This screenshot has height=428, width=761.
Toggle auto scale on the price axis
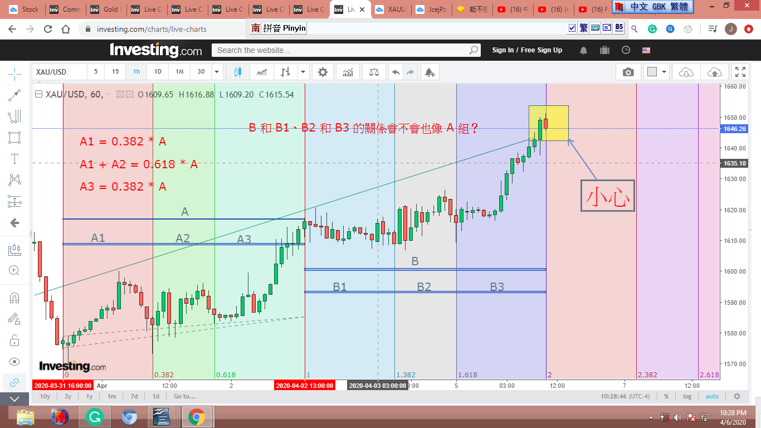coord(712,396)
